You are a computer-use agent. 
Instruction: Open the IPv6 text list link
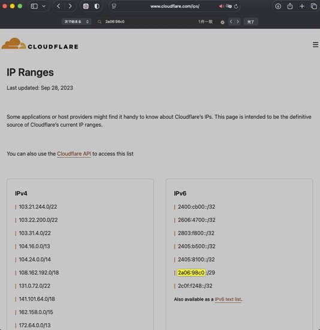point(228,299)
